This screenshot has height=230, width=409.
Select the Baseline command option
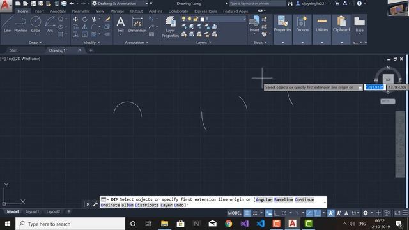[x=284, y=199]
